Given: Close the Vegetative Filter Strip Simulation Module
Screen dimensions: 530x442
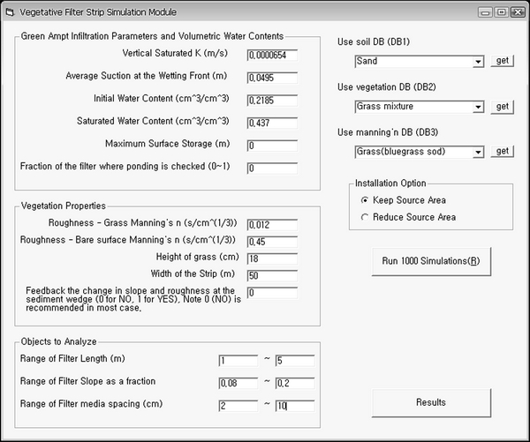Looking at the screenshot, I should point(518,12).
